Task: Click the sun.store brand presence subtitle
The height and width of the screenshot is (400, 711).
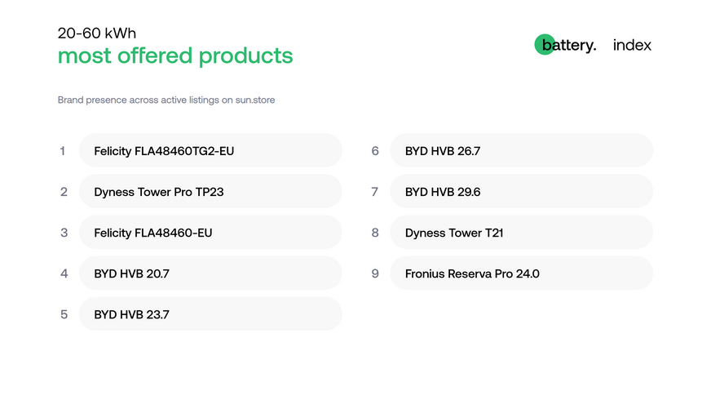Action: pos(166,100)
